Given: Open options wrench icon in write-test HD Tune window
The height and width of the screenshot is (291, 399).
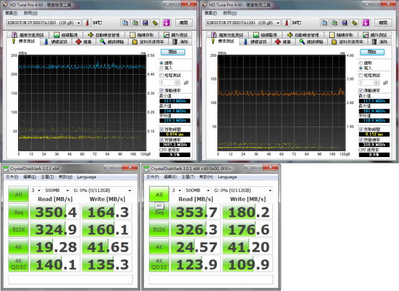Looking at the screenshot, I should pos(355,23).
